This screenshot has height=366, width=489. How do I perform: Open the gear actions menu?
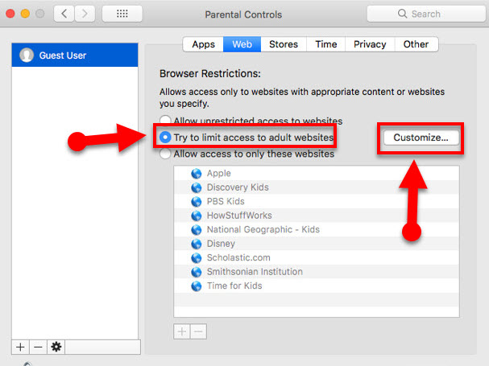coord(56,347)
